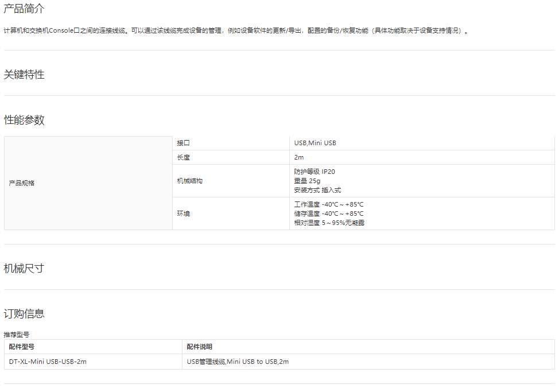Click the Console cable description paragraph
The height and width of the screenshot is (392, 559).
236,30
